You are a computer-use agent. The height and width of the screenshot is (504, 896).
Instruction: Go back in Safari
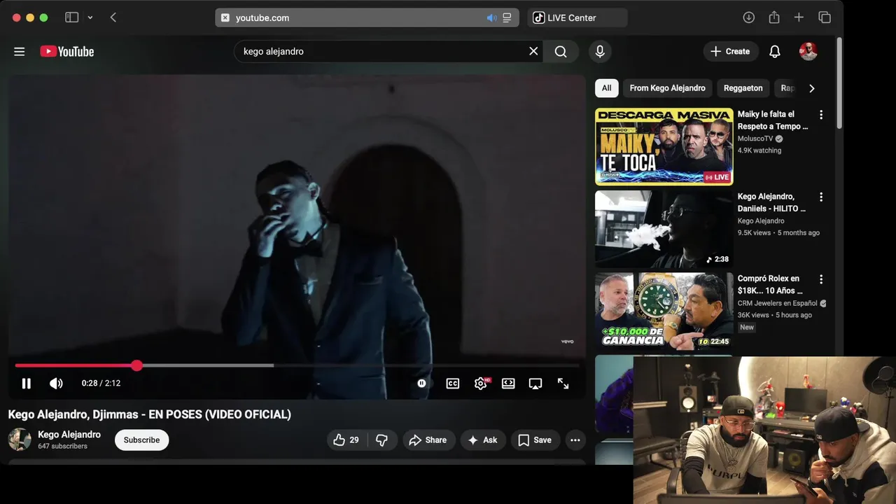(x=113, y=17)
